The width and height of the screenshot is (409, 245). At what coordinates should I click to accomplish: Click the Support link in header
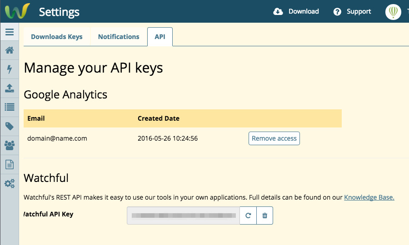[x=359, y=12]
